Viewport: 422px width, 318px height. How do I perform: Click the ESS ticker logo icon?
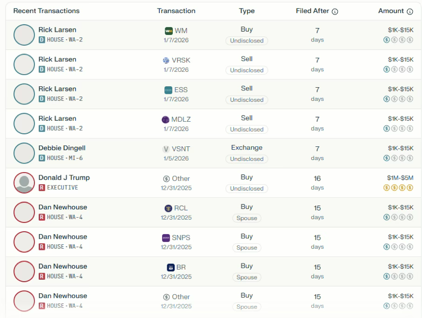168,90
